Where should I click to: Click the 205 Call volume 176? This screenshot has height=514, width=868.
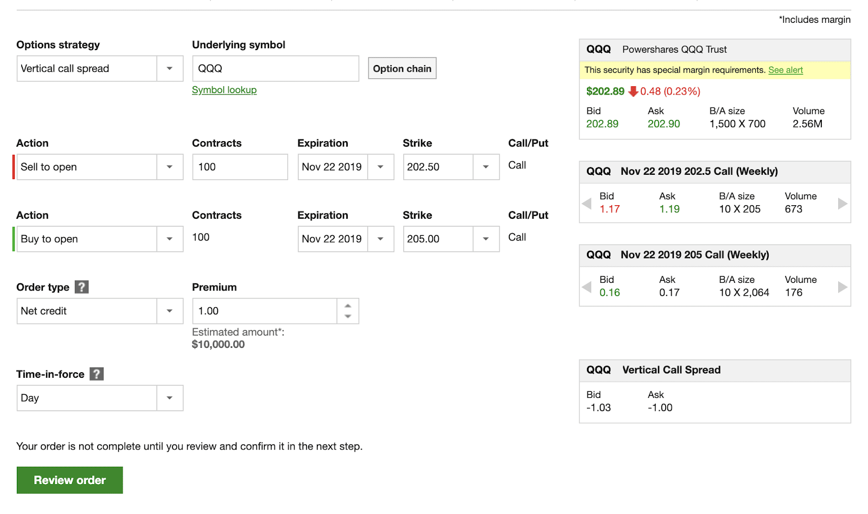(793, 293)
